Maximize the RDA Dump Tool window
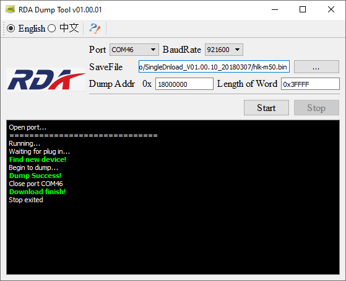This screenshot has width=346, height=281. click(303, 9)
